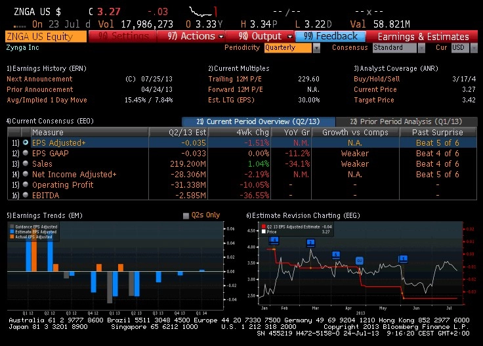Select the Operating Profit radio button
The height and width of the screenshot is (346, 483).
point(26,184)
